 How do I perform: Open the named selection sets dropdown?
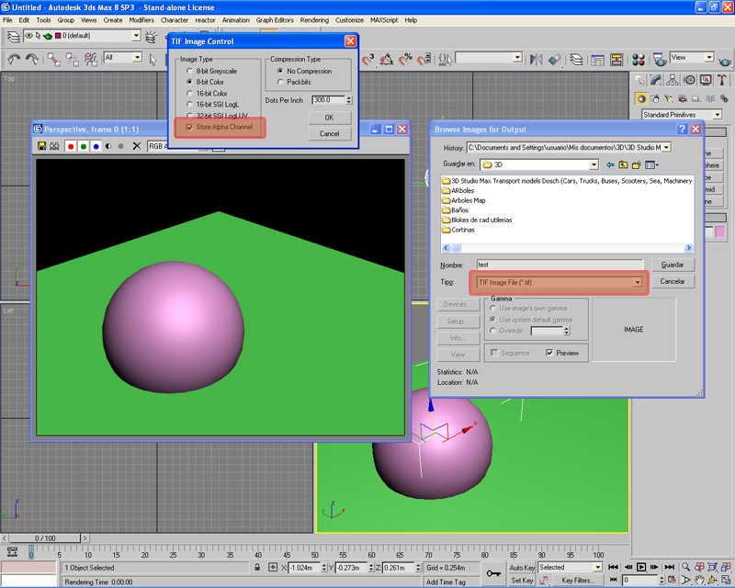point(517,57)
